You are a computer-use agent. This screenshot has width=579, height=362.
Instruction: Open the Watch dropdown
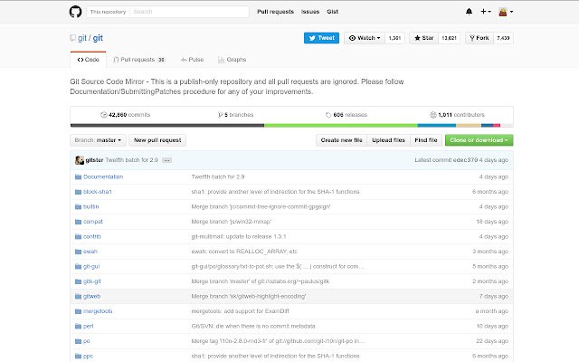coord(365,38)
